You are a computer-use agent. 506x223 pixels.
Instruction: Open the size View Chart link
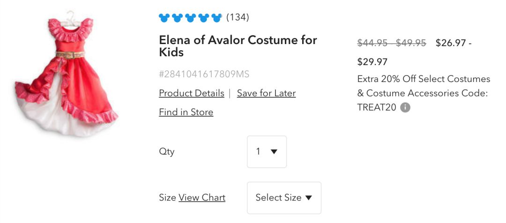[202, 198]
